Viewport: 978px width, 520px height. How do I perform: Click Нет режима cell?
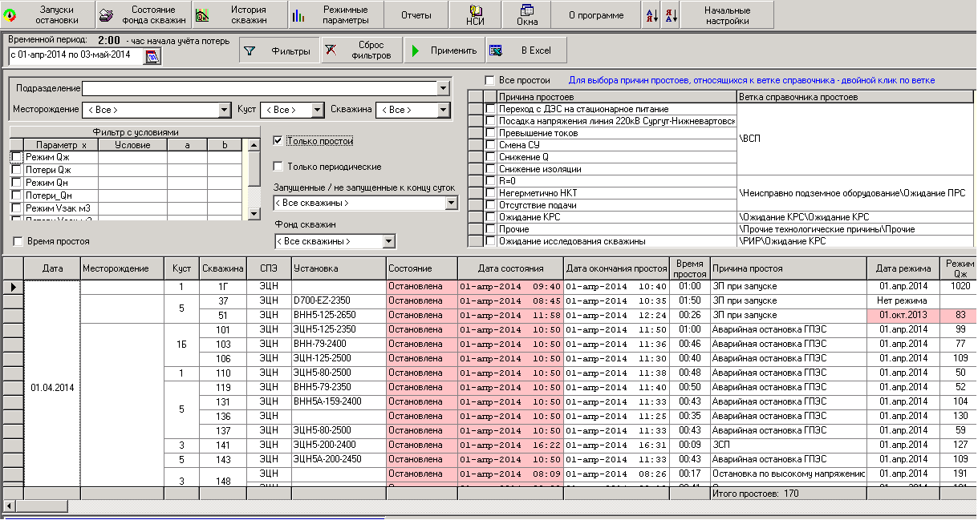(x=903, y=300)
